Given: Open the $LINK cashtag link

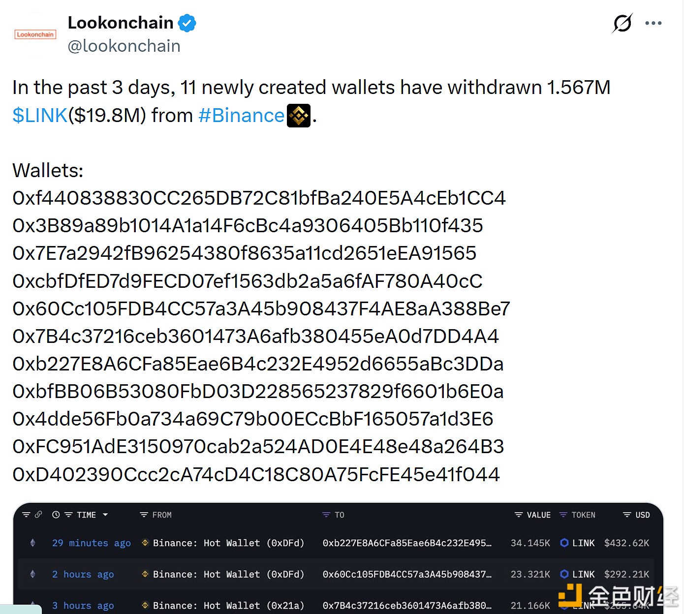Looking at the screenshot, I should click(40, 116).
